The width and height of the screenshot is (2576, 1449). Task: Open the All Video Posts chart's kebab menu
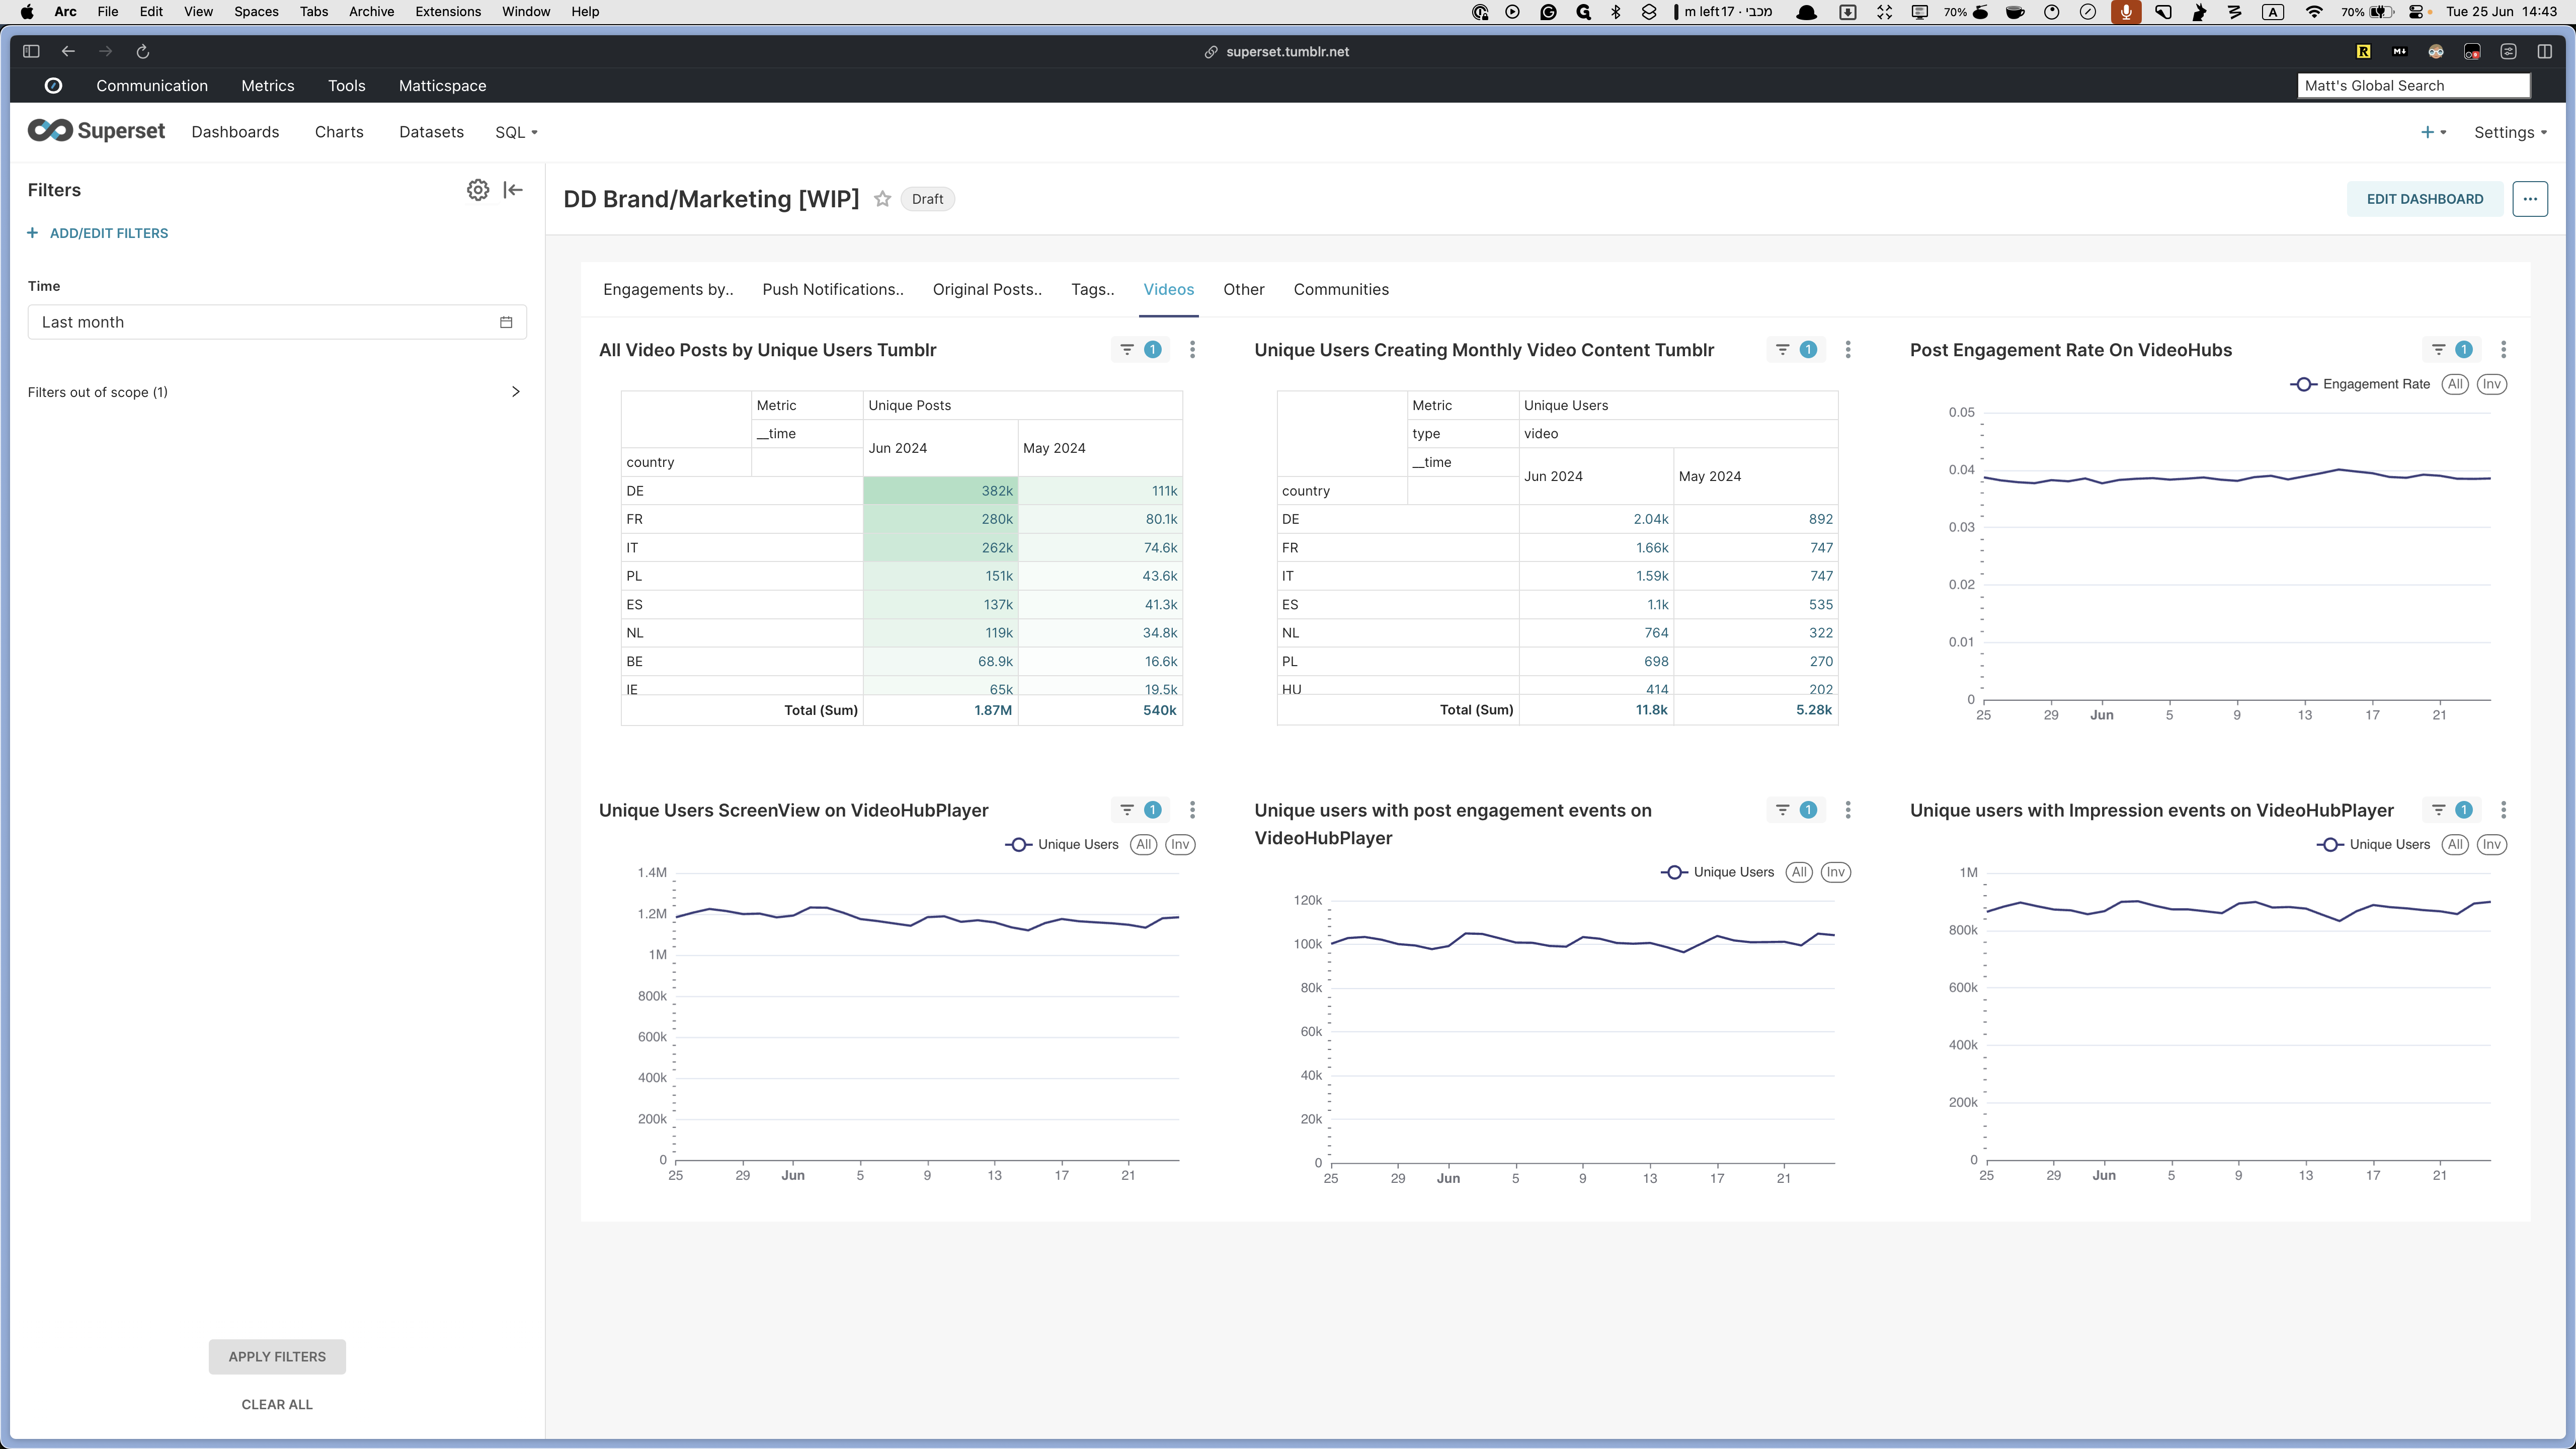tap(1192, 350)
